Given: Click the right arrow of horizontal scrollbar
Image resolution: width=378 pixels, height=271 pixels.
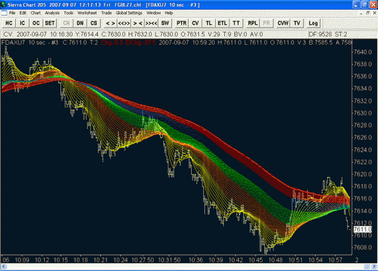Looking at the screenshot, I should [x=374, y=266].
